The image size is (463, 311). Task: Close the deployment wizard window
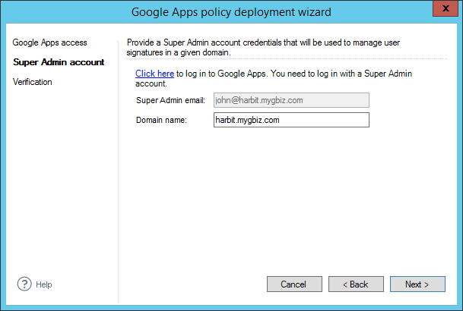(x=446, y=8)
